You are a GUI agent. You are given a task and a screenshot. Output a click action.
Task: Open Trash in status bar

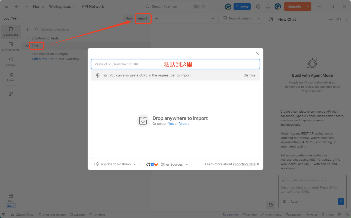tap(327, 215)
